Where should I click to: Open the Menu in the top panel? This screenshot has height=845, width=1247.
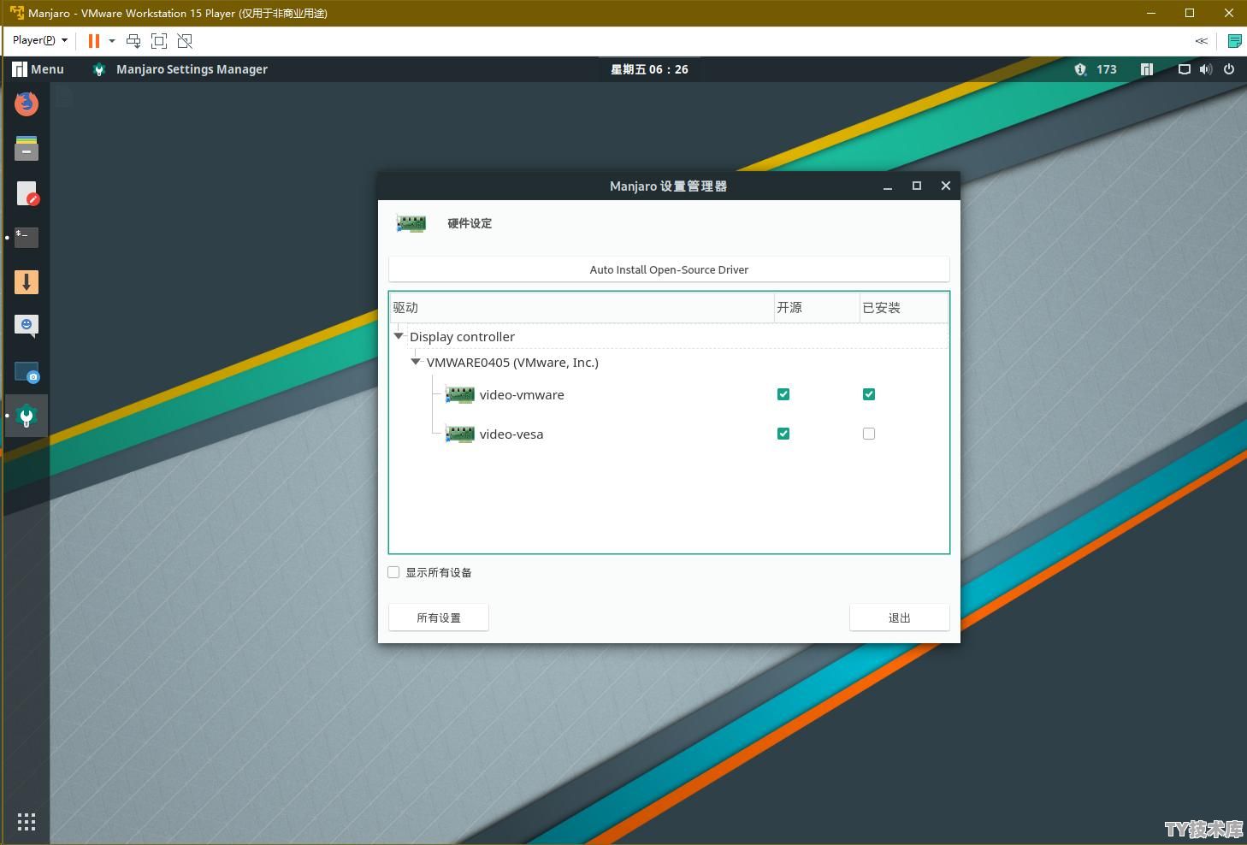[x=38, y=69]
